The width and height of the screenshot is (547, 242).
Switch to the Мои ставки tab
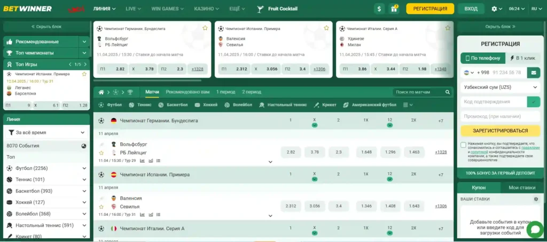point(522,187)
